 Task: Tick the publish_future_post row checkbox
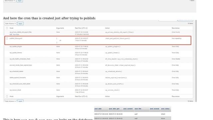coord(7,38)
